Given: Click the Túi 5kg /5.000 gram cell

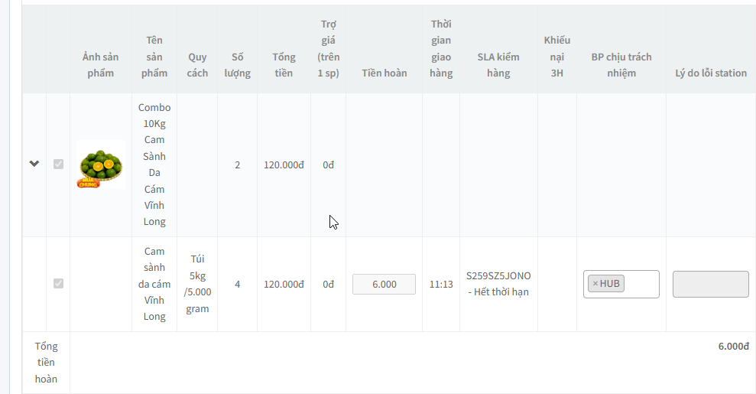Looking at the screenshot, I should (x=197, y=284).
